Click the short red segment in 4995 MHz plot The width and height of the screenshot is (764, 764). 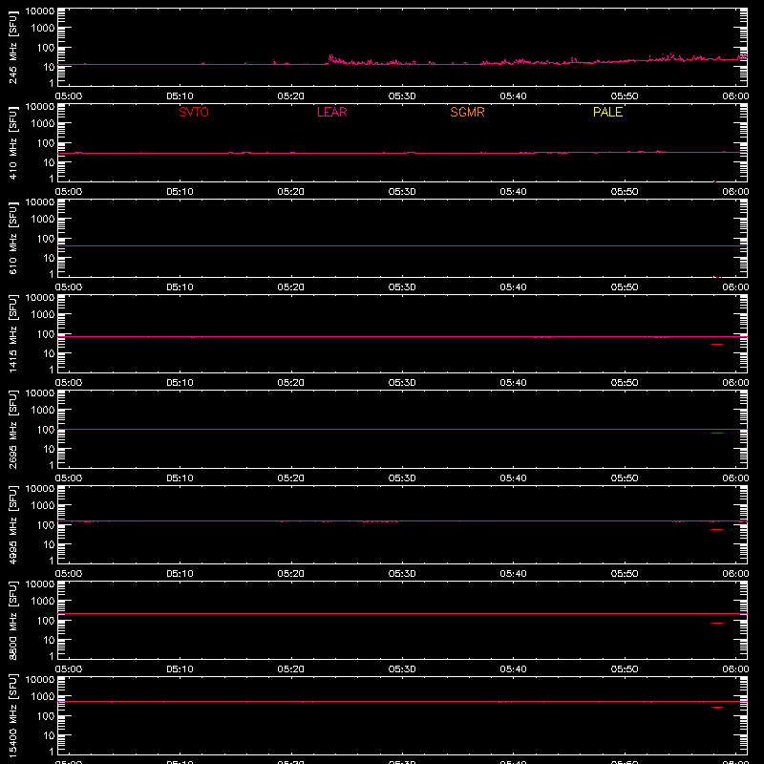(x=717, y=530)
